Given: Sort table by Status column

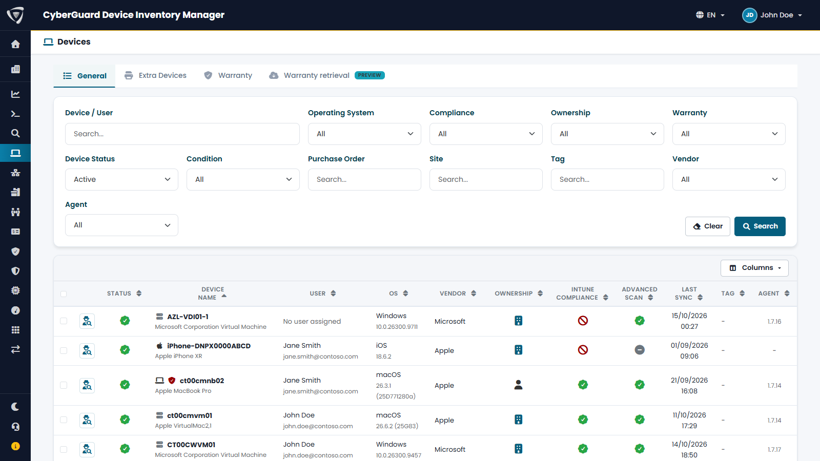Looking at the screenshot, I should coord(125,294).
